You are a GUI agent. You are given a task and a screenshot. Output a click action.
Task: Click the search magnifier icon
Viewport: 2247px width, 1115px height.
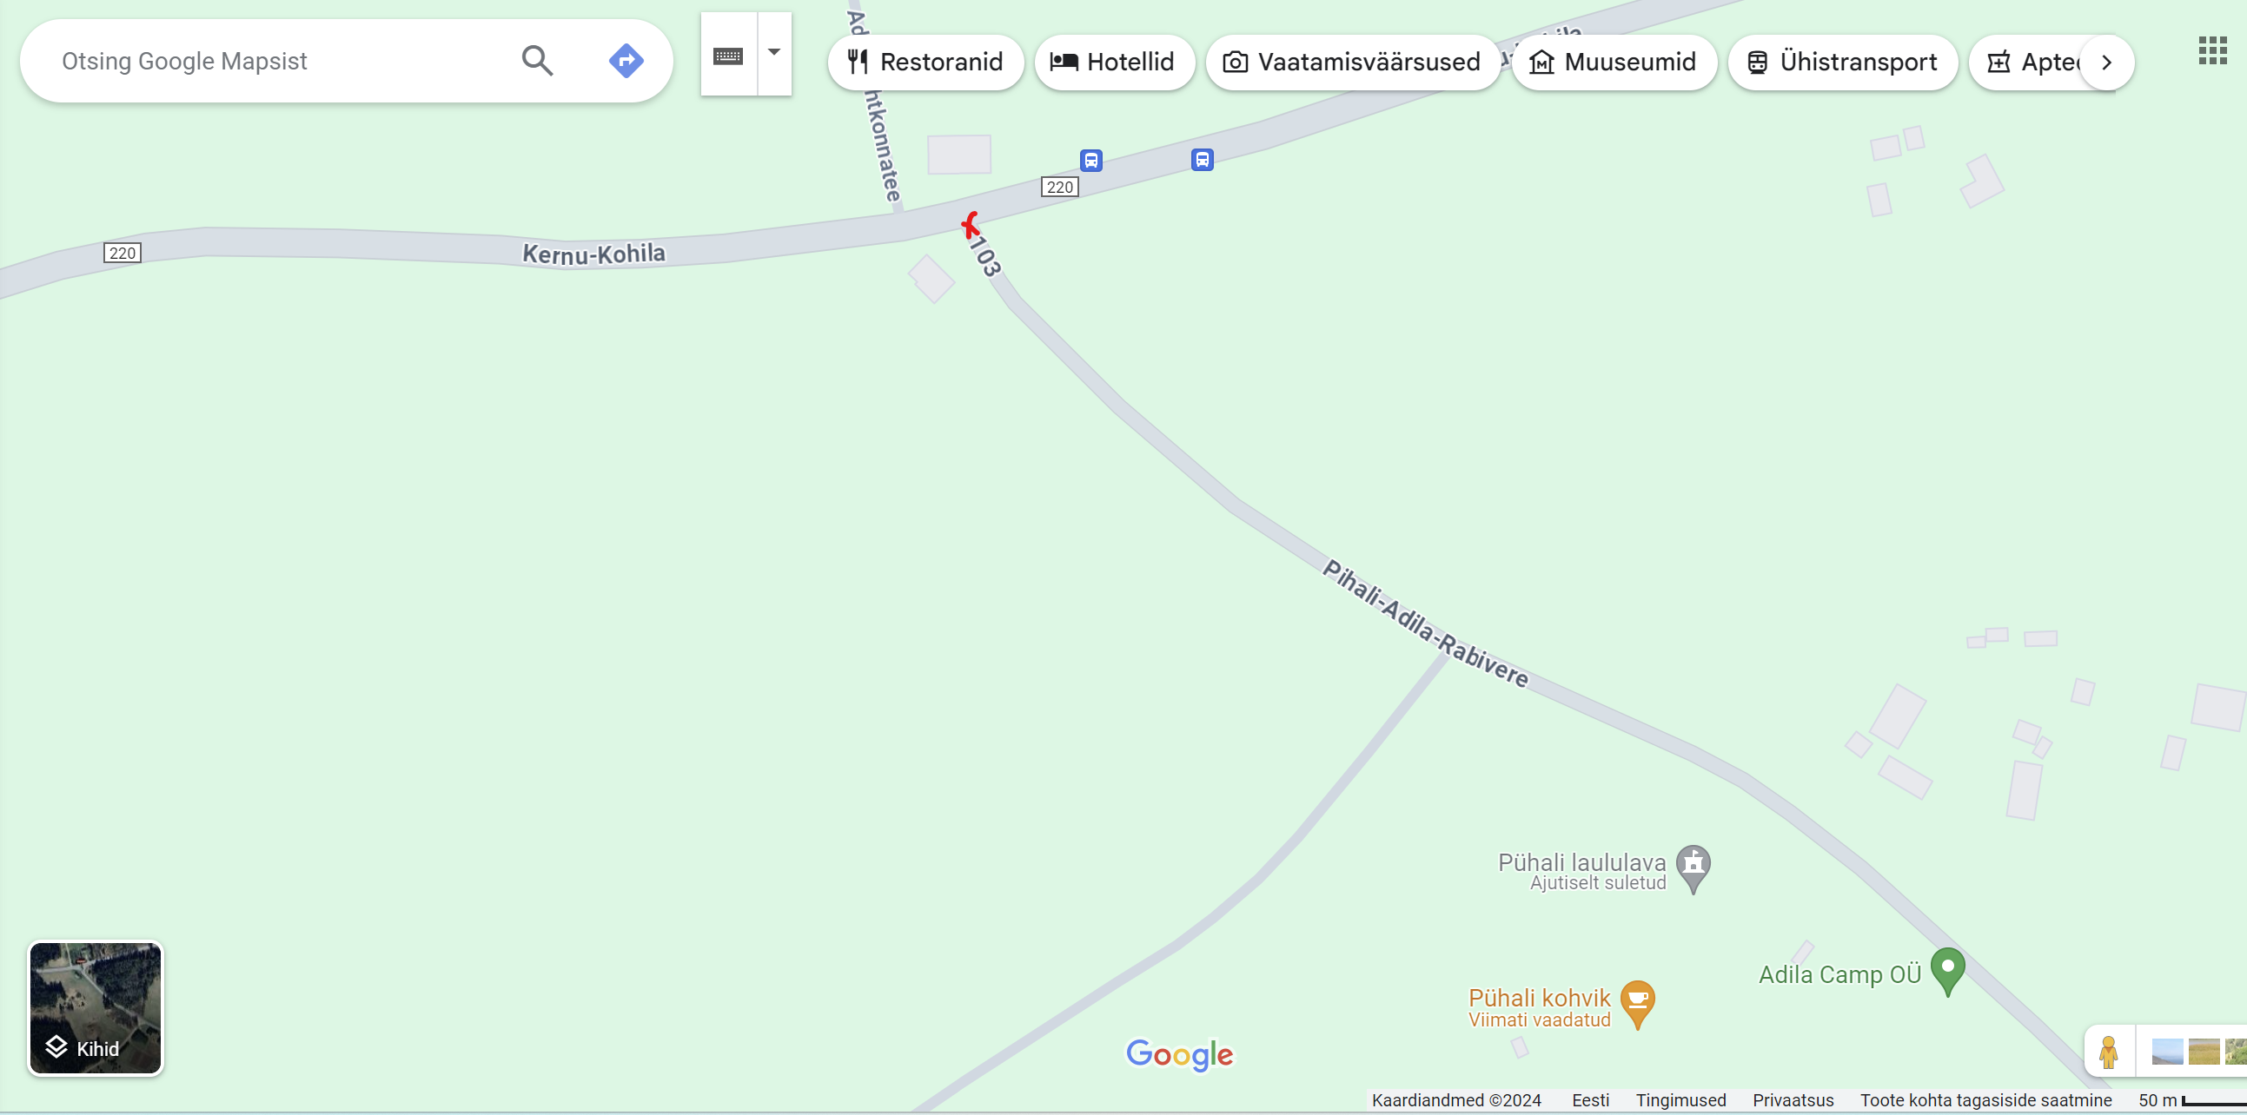click(x=537, y=61)
